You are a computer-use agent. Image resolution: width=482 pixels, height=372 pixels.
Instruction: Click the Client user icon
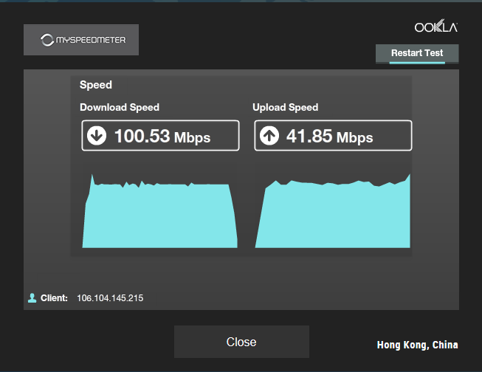[x=32, y=298]
